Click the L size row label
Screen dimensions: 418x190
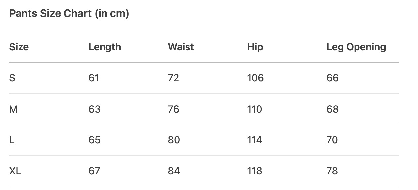[12, 140]
